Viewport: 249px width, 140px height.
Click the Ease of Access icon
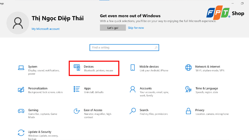(x=77, y=111)
